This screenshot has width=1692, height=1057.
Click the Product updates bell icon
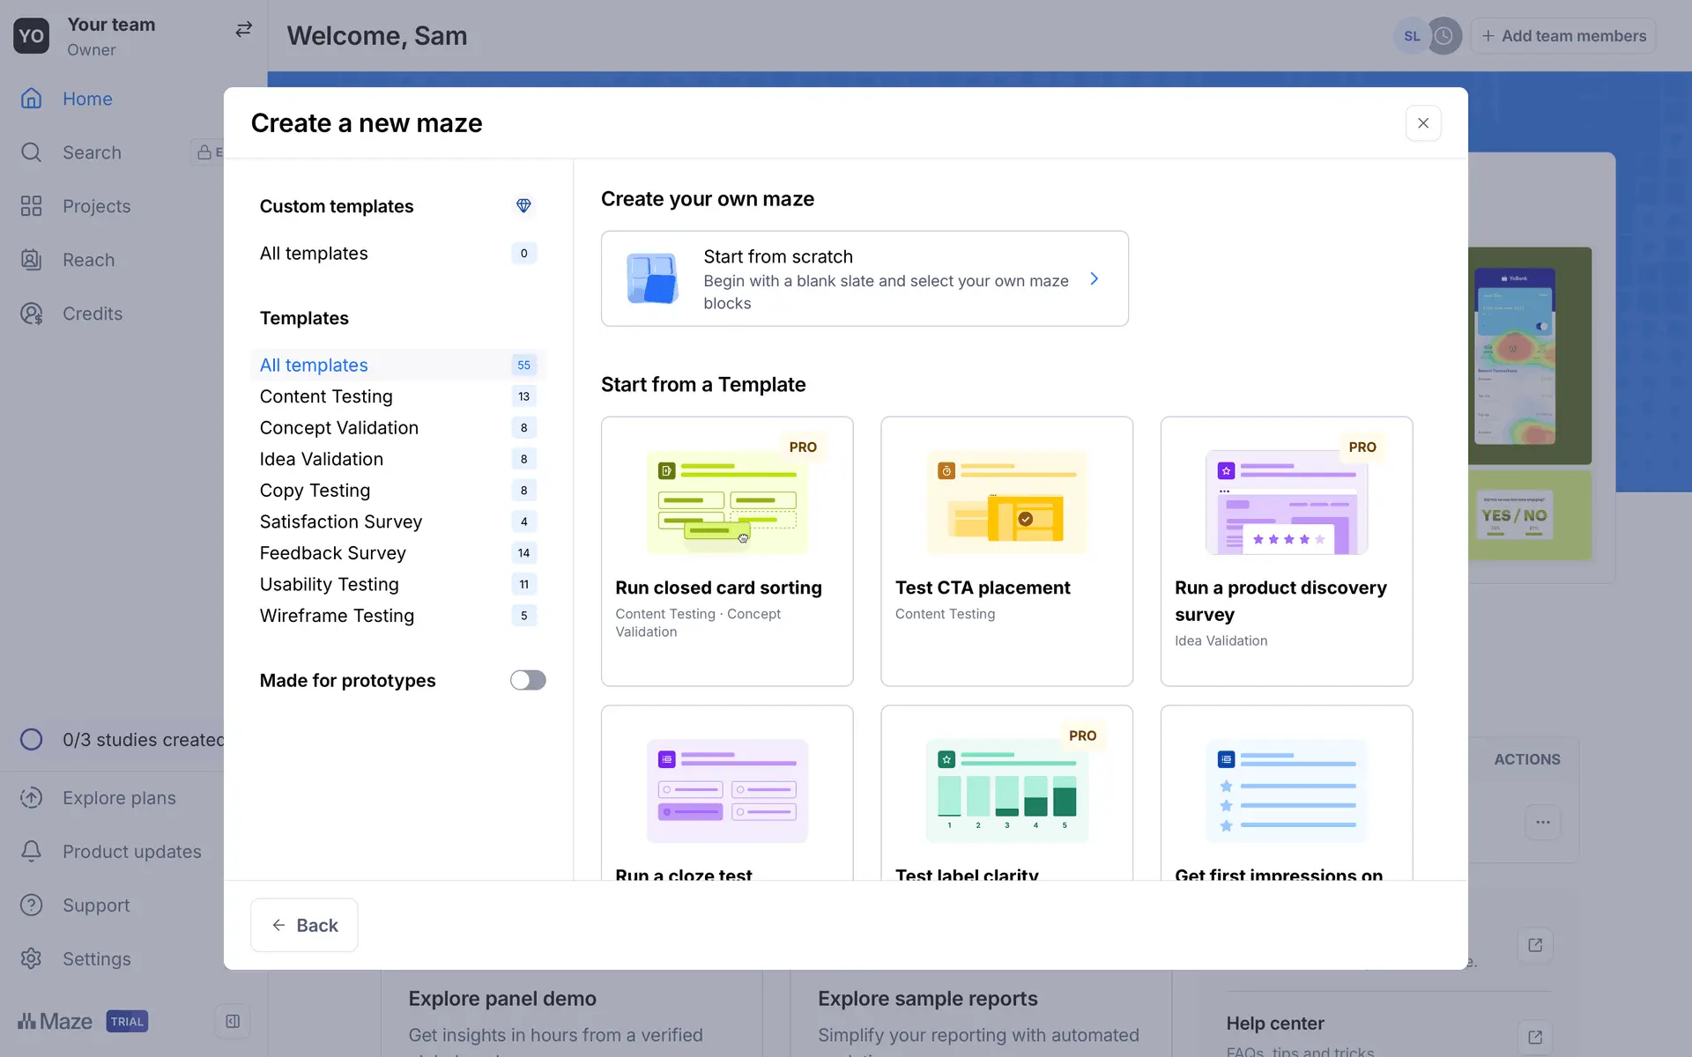pyautogui.click(x=32, y=851)
